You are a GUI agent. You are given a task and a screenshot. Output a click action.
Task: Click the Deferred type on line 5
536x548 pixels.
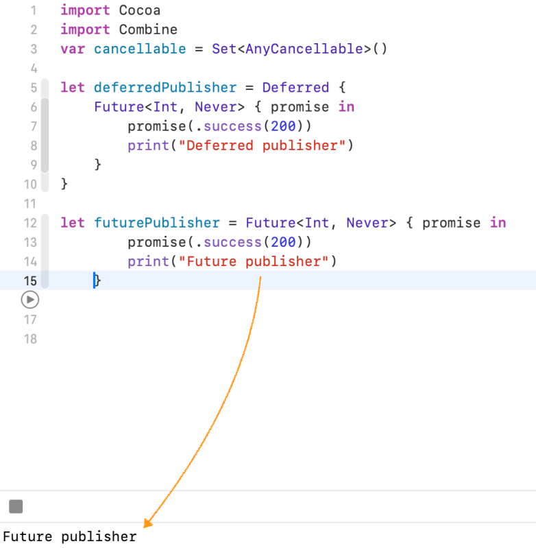click(295, 88)
